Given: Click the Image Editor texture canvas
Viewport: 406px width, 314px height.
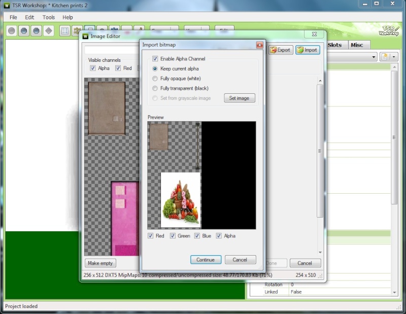Looking at the screenshot, I should coord(112,167).
